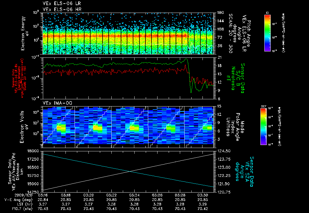Viewport: 309px width, 213px height.
Task: Click the DEF color scale bar
Action: [x=263, y=127]
